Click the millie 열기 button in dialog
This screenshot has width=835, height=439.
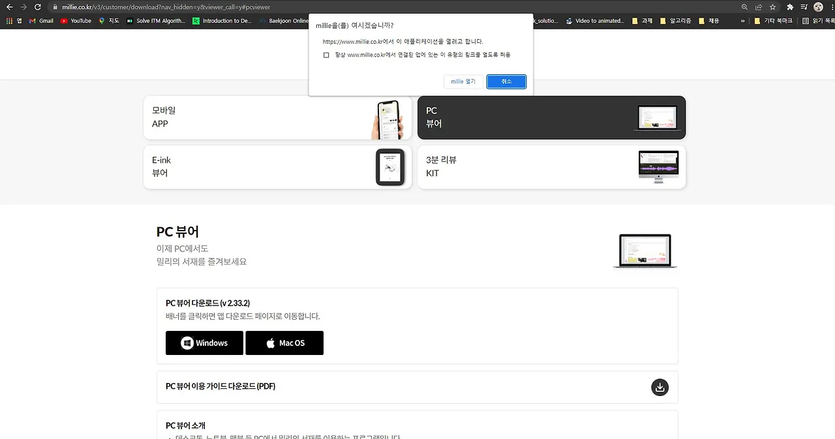[x=463, y=81]
